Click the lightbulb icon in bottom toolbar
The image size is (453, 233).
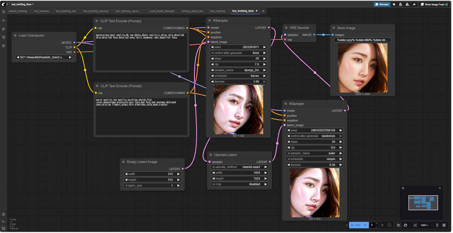pyautogui.click(x=437, y=225)
